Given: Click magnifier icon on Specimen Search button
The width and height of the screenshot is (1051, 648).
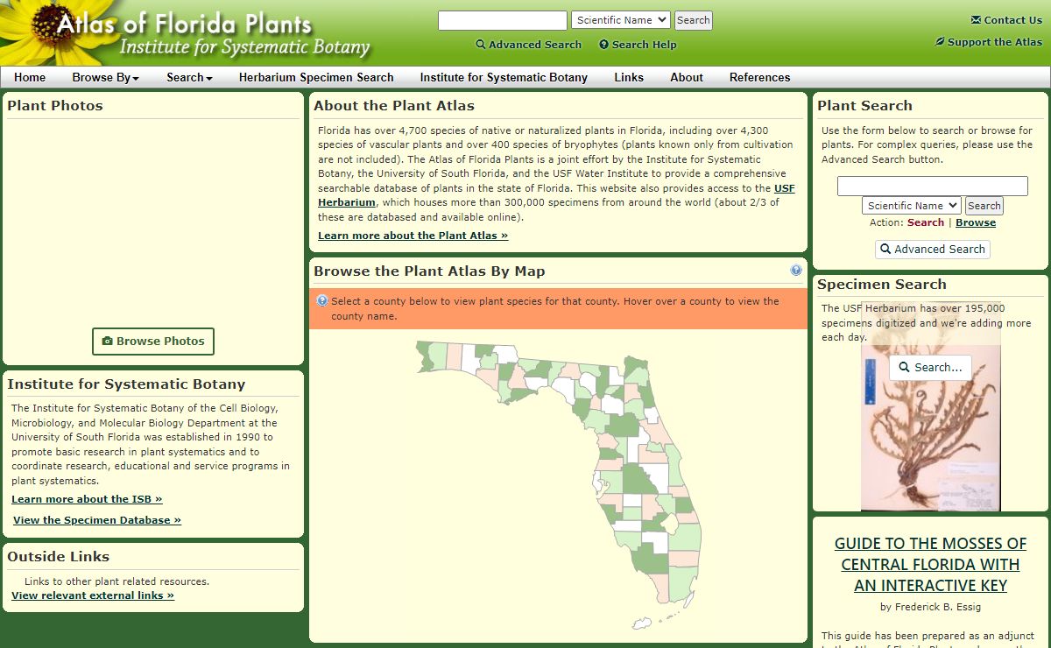Looking at the screenshot, I should [x=905, y=368].
